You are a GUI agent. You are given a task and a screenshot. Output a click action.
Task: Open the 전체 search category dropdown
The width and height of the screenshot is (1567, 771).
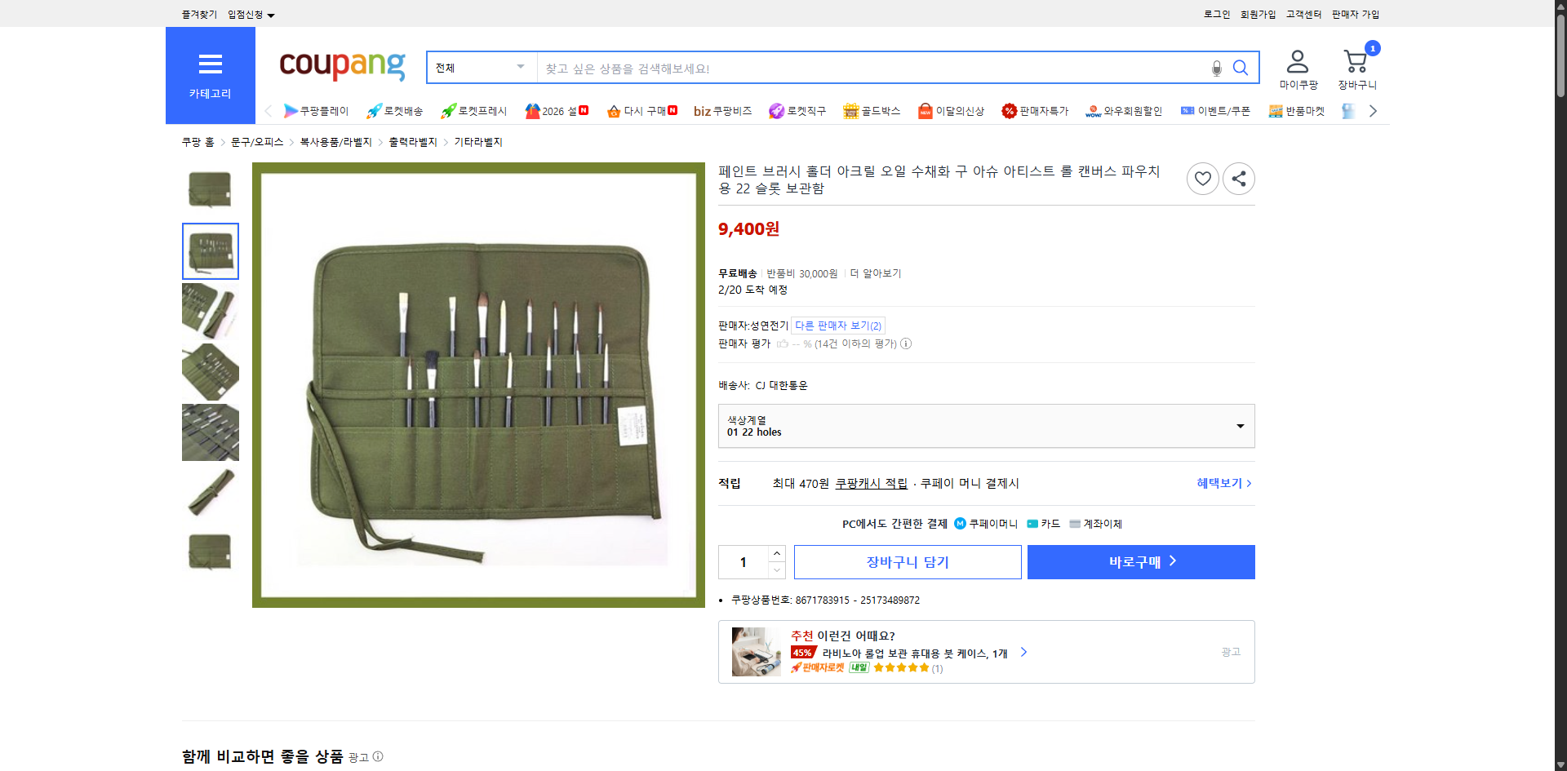[x=482, y=68]
